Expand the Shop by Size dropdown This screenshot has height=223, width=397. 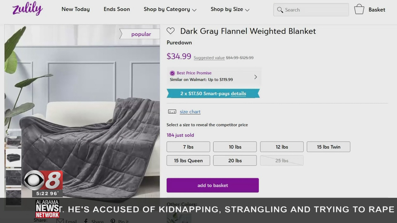click(x=230, y=10)
